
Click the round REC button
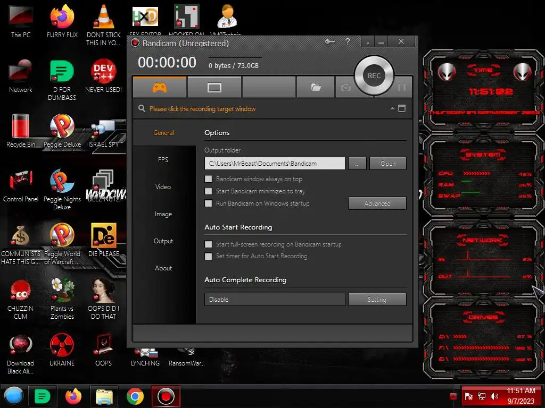(x=374, y=75)
